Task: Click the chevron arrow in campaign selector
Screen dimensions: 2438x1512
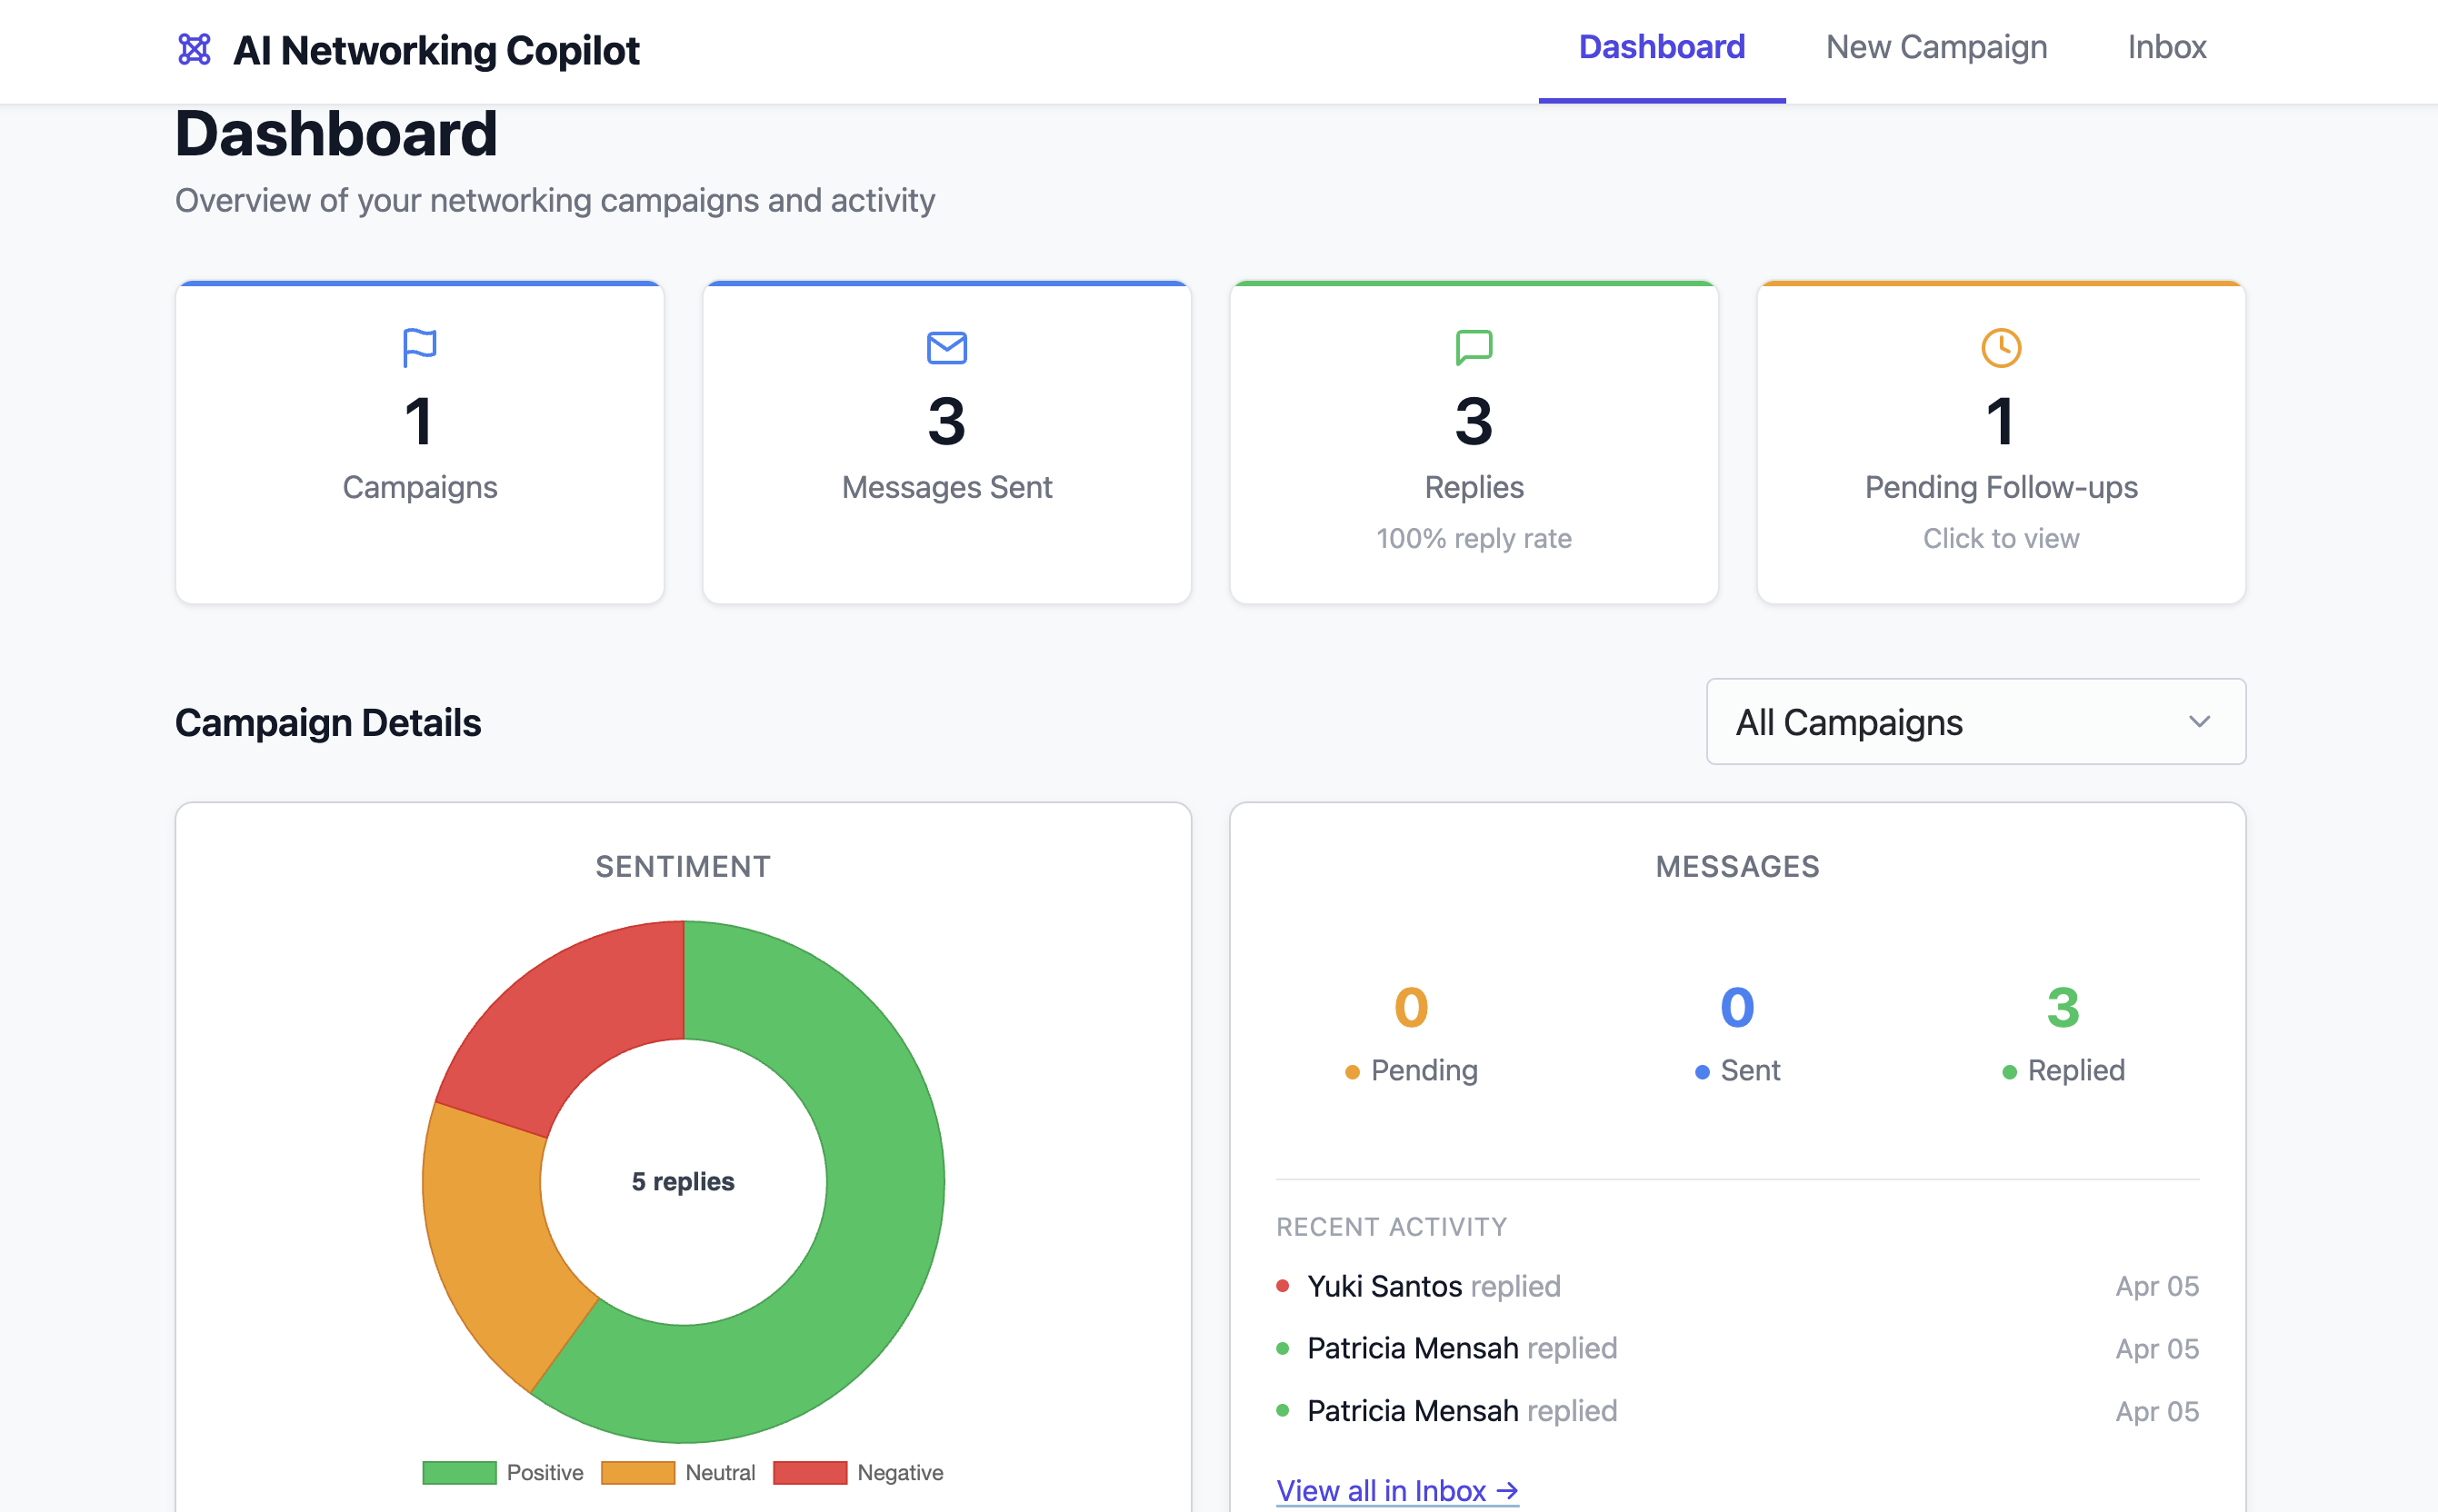Action: [x=2199, y=722]
